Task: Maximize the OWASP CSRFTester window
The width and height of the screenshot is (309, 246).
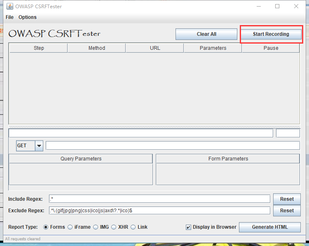Action: 277,6
